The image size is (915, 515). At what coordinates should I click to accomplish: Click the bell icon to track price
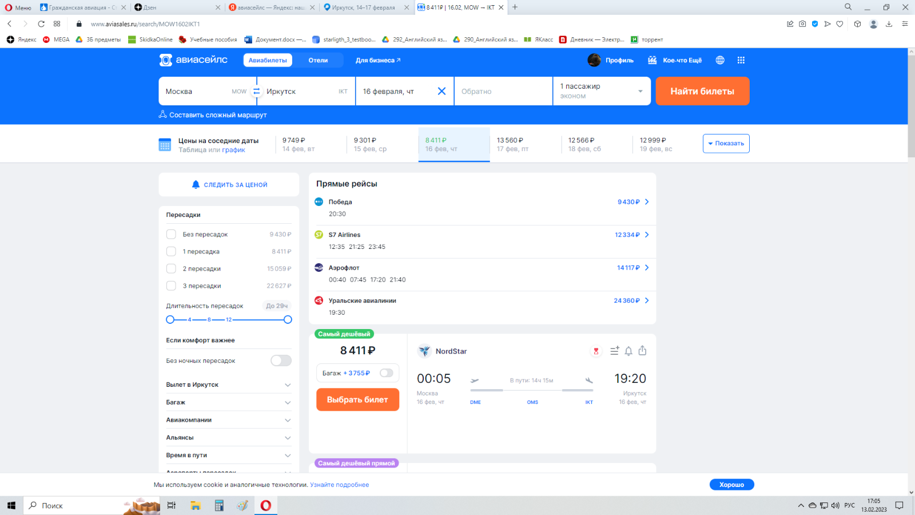(196, 185)
